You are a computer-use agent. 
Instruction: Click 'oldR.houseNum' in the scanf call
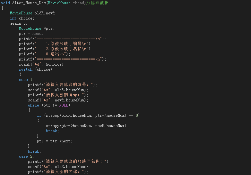click(x=69, y=90)
